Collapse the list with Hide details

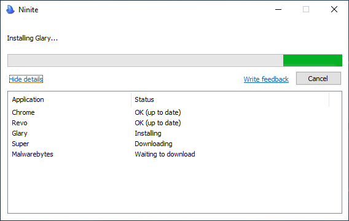26,79
